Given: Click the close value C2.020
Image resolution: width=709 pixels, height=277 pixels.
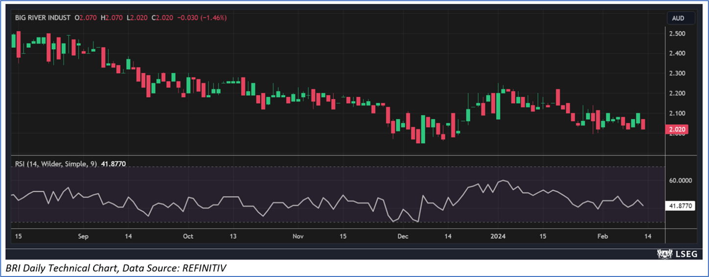Looking at the screenshot, I should point(162,18).
